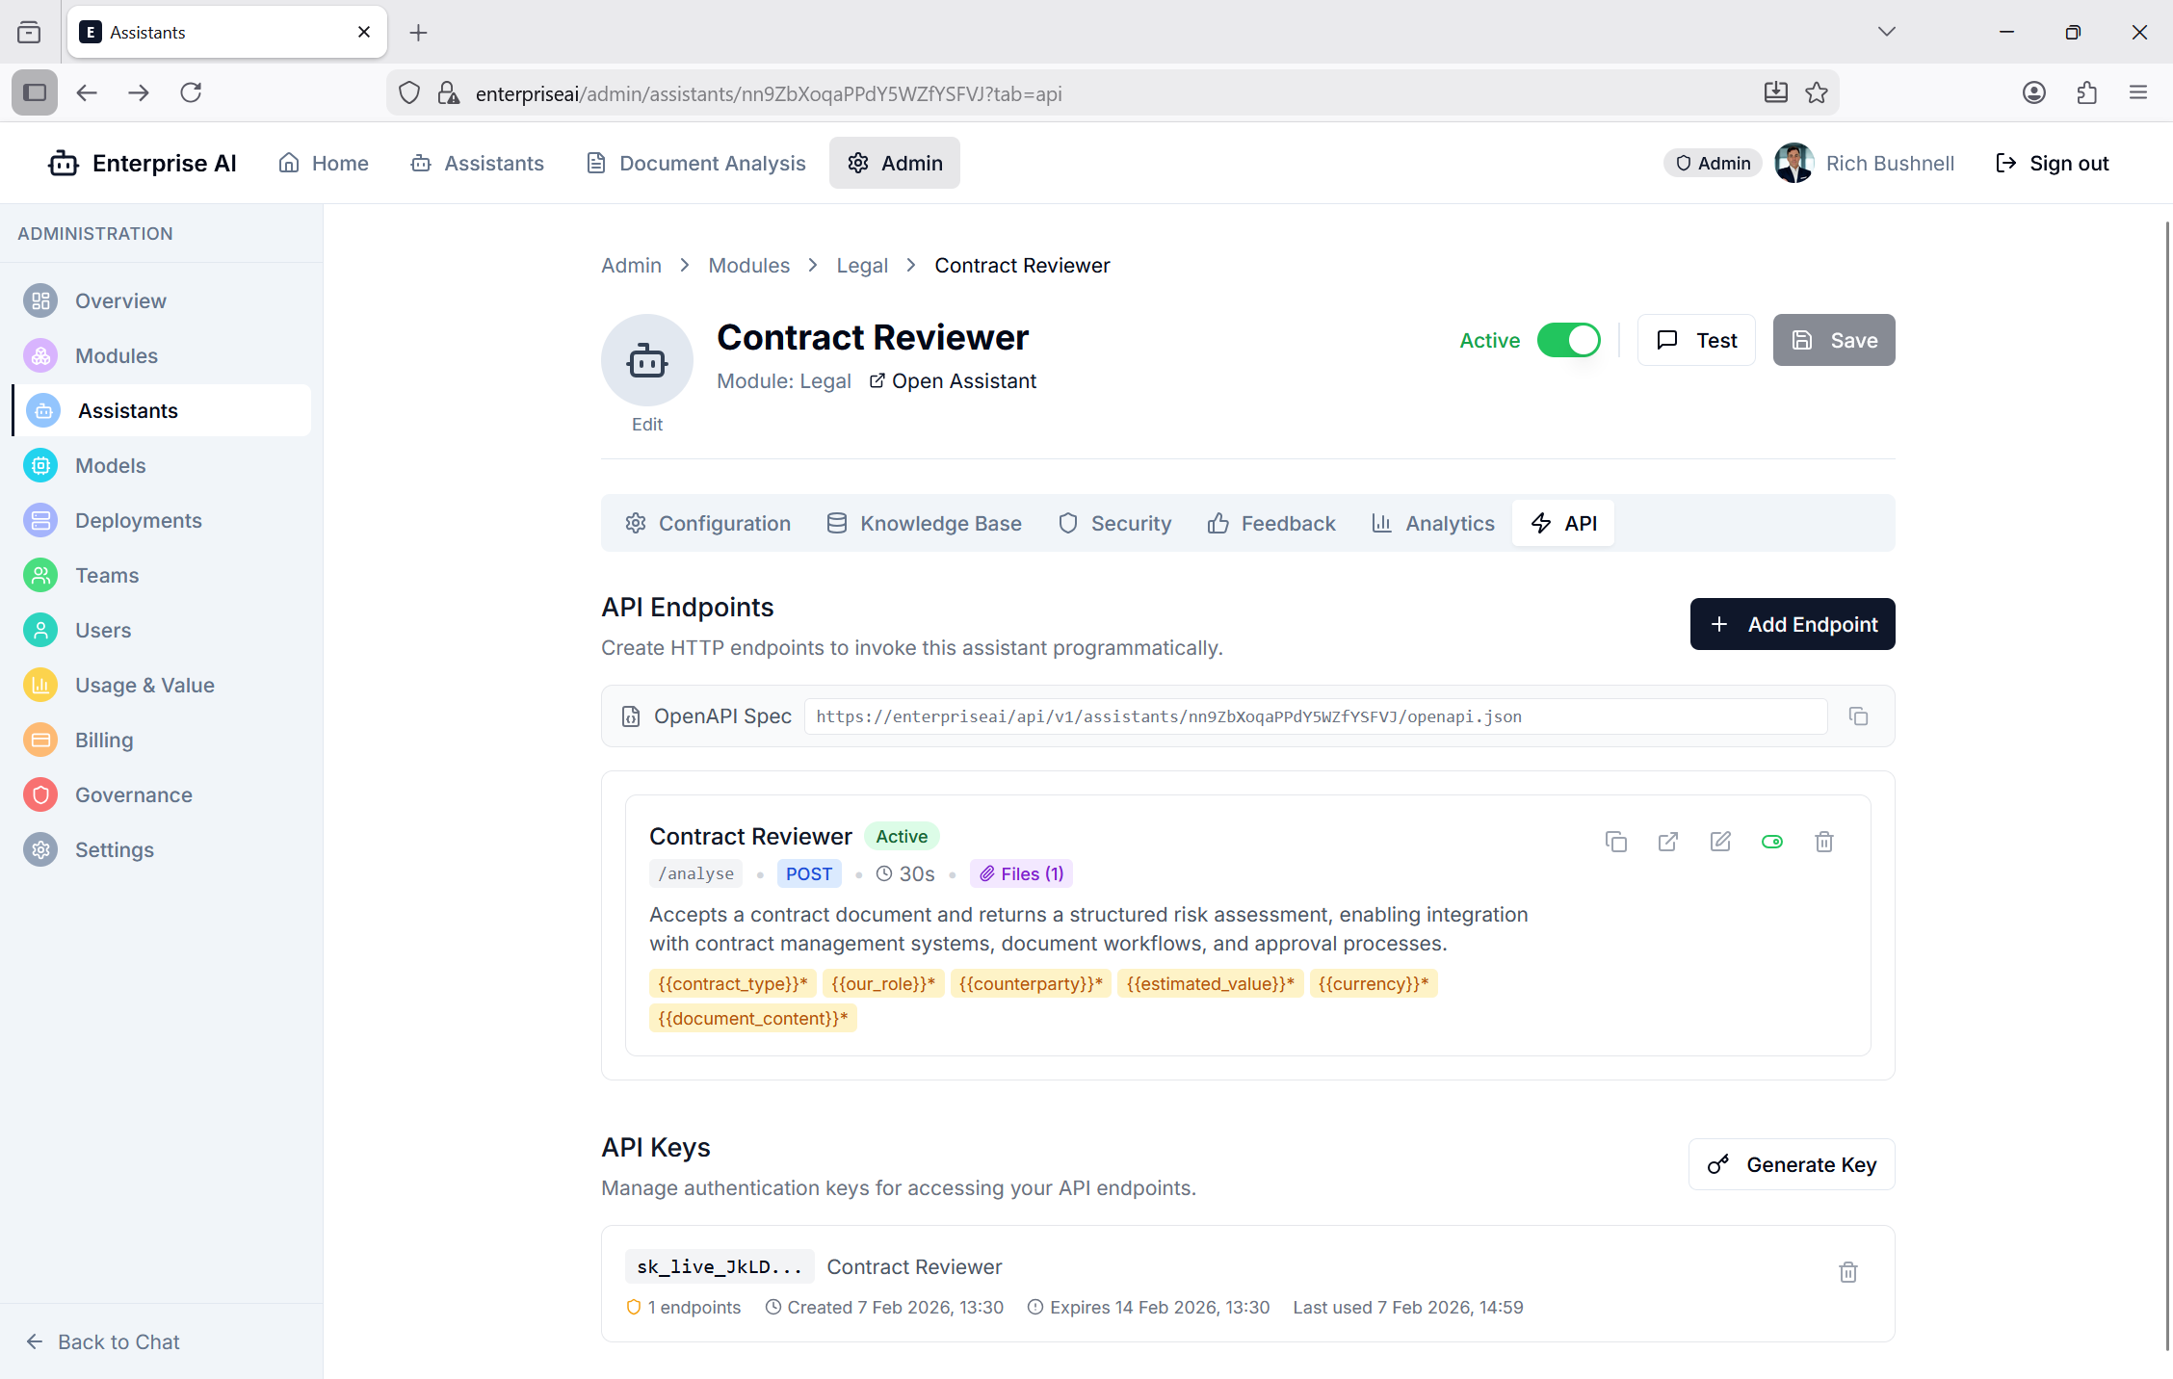Open the sidebar panel toggle
Viewport: 2173px width, 1379px height.
(x=34, y=92)
